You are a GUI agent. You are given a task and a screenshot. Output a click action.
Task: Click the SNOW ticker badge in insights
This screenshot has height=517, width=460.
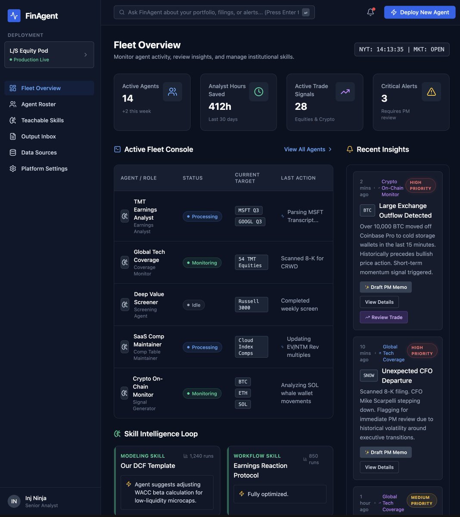[369, 375]
